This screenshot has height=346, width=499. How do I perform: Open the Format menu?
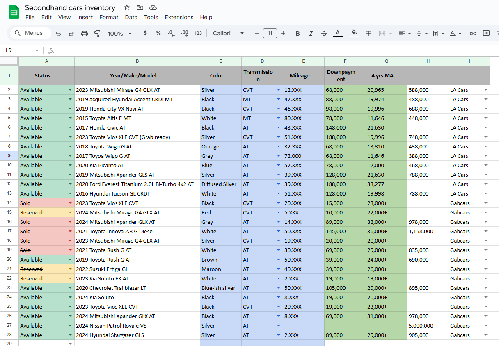coord(109,17)
